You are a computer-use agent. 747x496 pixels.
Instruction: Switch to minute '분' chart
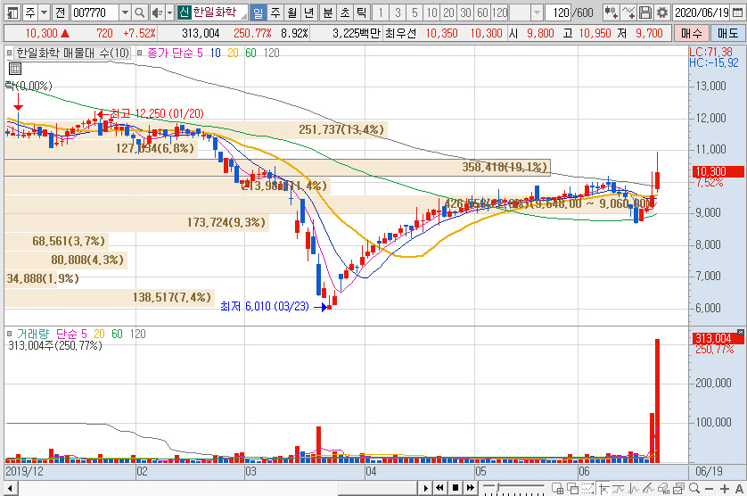(328, 12)
